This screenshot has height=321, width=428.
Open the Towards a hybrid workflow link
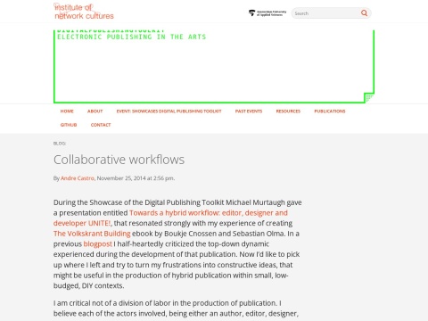tap(170, 218)
